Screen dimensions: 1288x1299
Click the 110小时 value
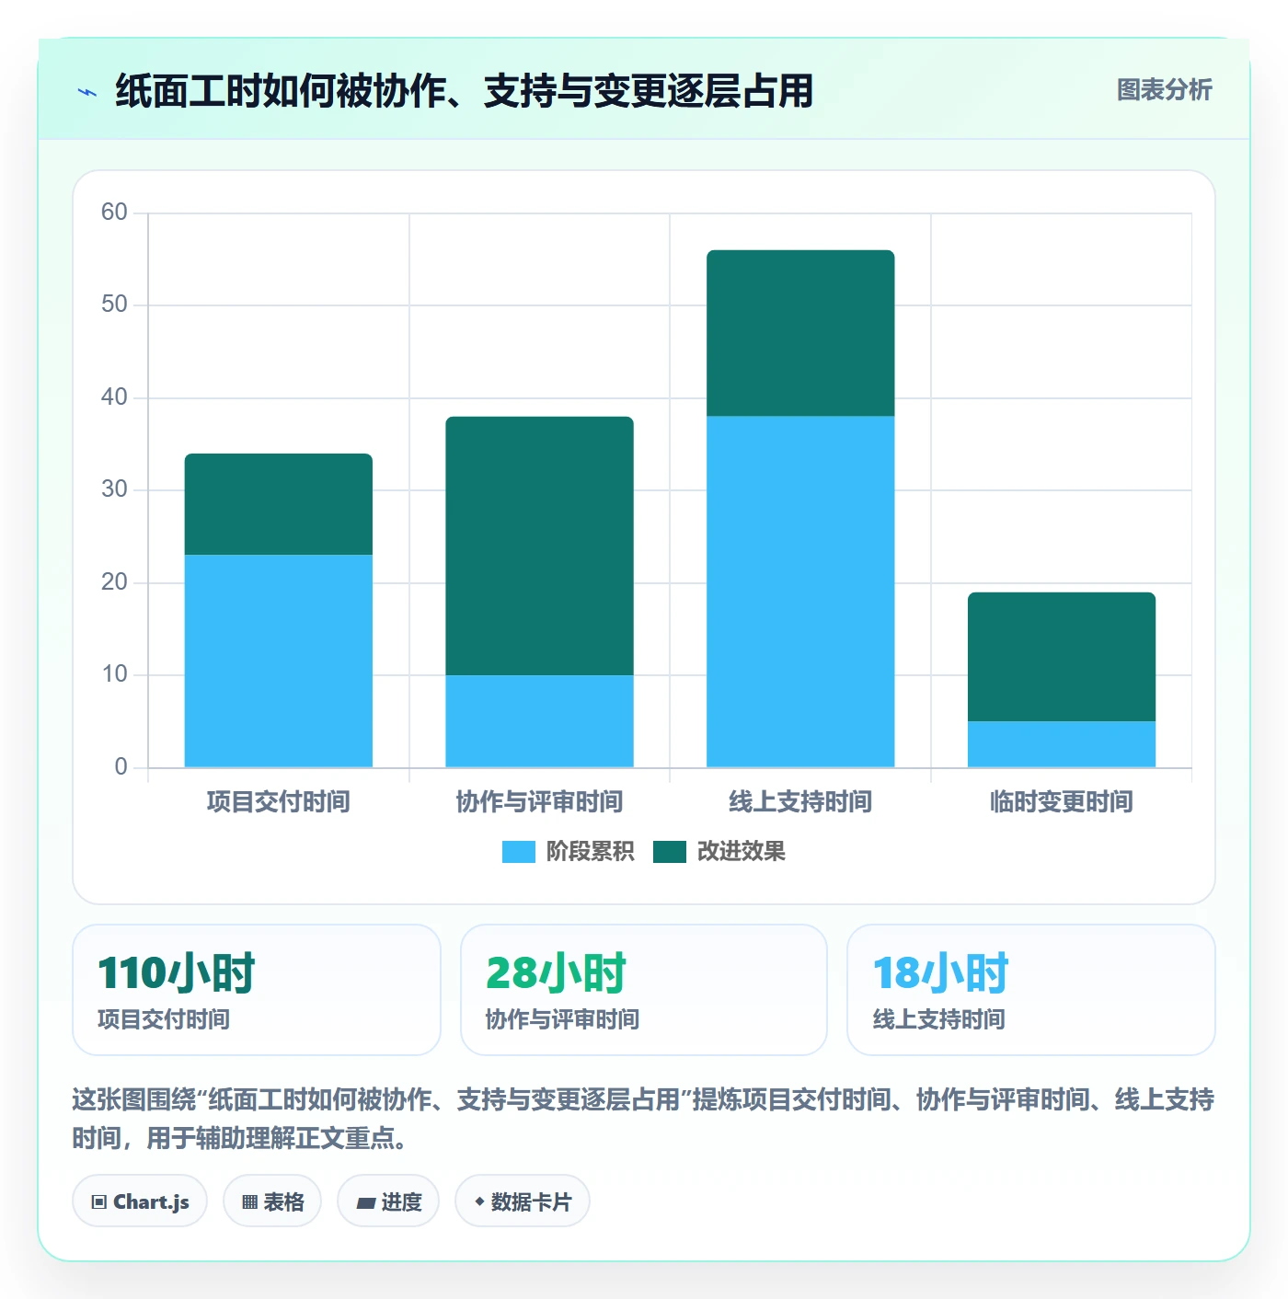[x=177, y=973]
